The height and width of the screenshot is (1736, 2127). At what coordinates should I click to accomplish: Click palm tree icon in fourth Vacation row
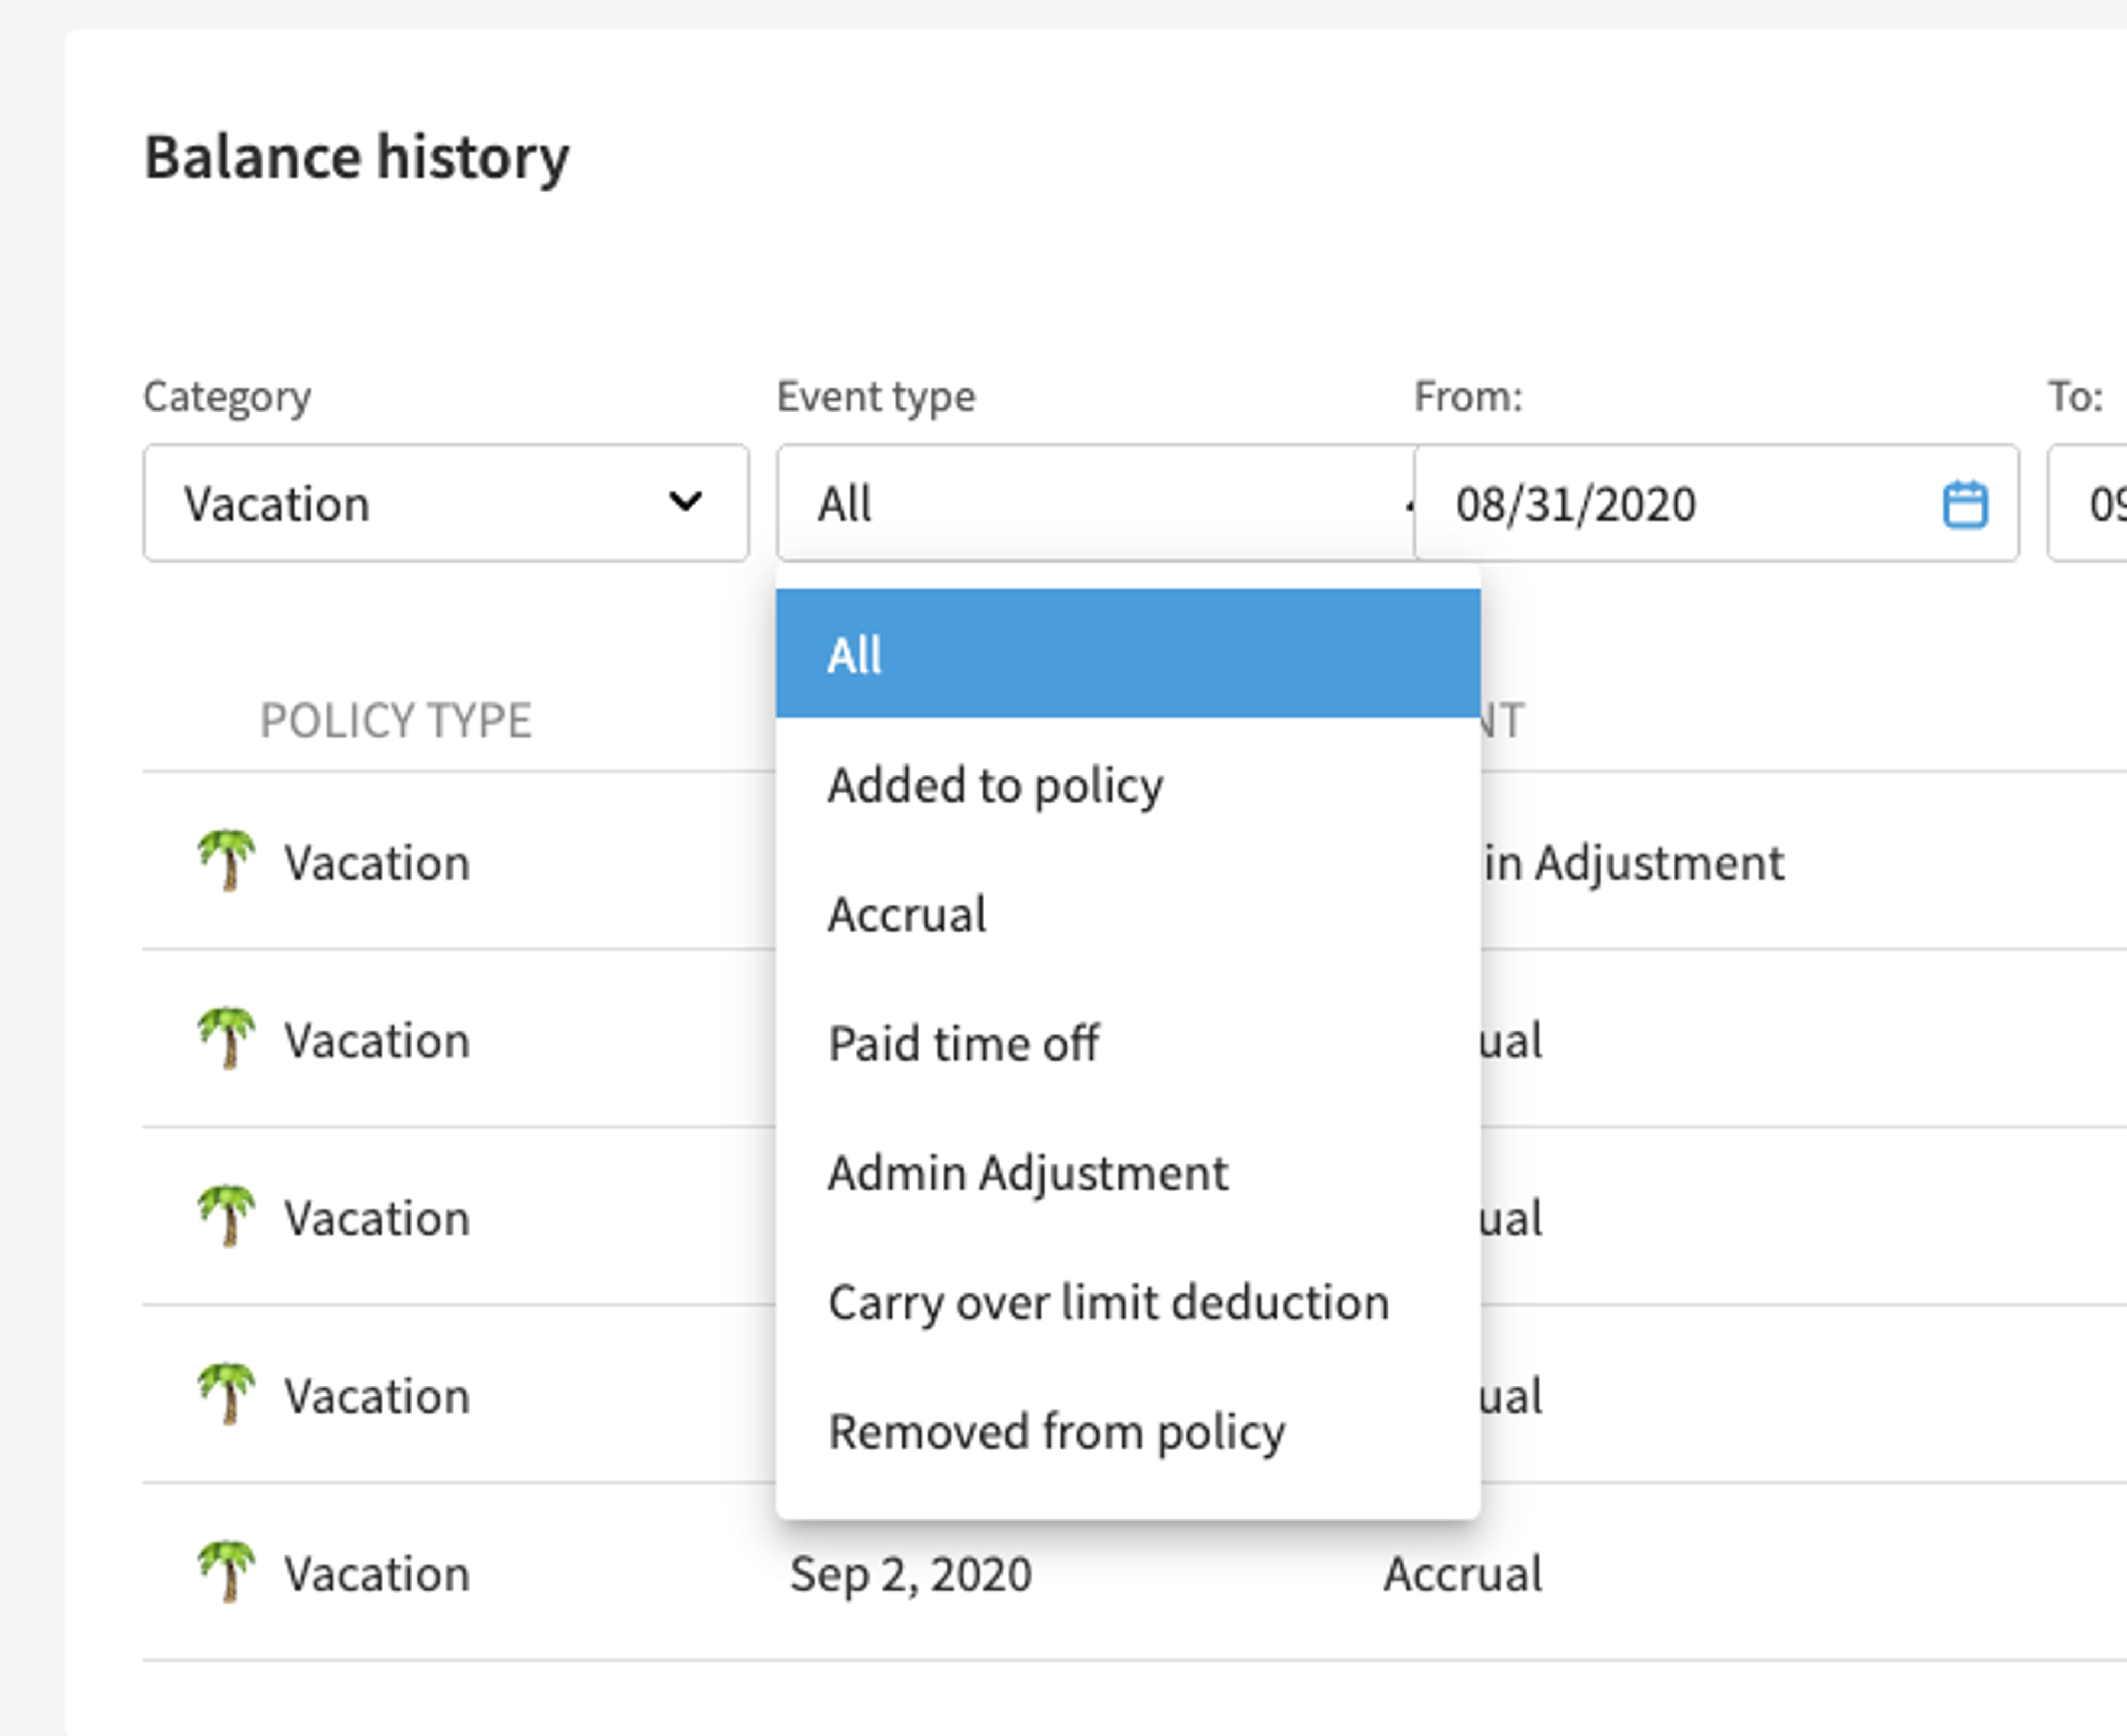click(x=227, y=1395)
